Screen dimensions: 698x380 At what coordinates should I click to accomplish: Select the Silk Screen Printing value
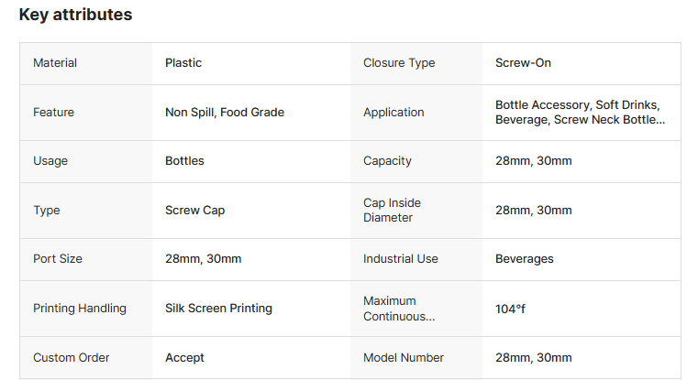(218, 309)
